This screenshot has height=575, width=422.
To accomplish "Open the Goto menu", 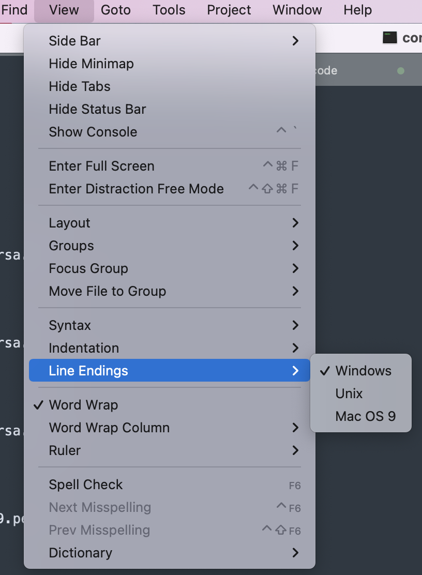I will pyautogui.click(x=116, y=10).
